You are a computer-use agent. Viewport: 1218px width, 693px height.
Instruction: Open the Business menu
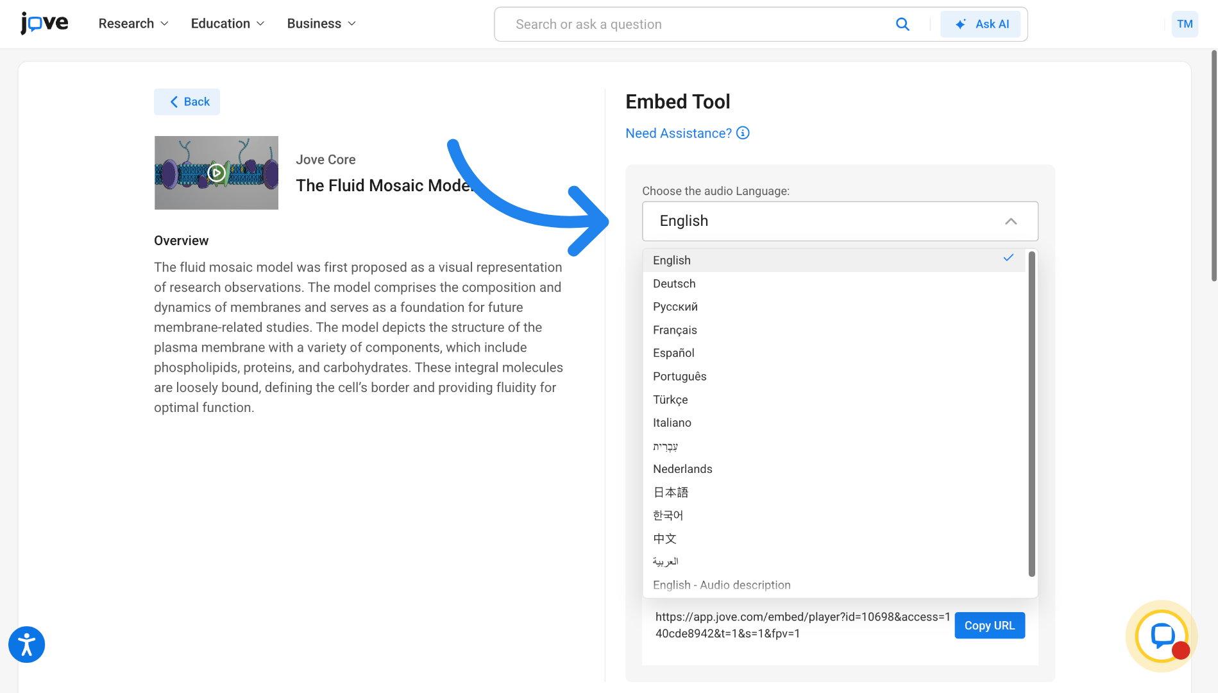point(321,24)
